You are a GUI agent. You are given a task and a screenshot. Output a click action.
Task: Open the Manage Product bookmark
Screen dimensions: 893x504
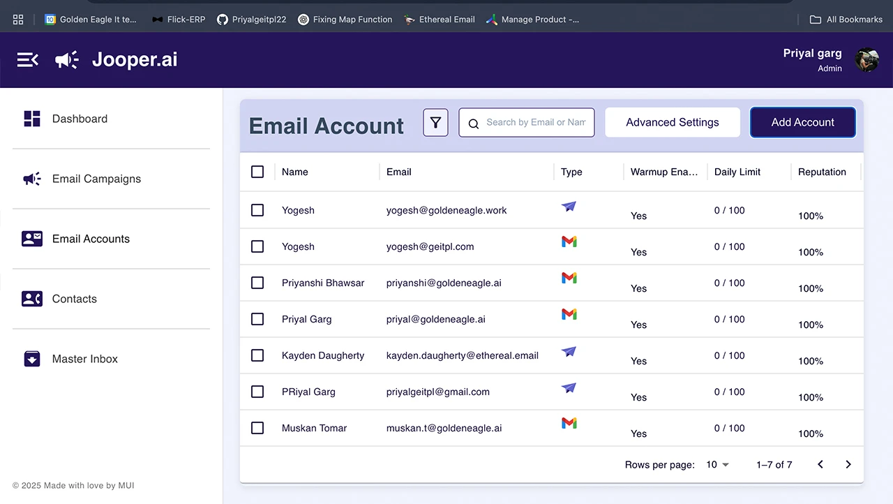532,20
